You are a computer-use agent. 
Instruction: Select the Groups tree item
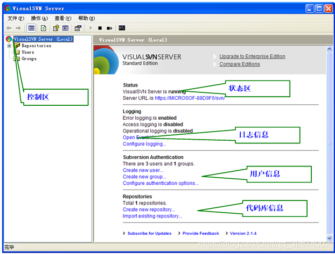coord(29,59)
